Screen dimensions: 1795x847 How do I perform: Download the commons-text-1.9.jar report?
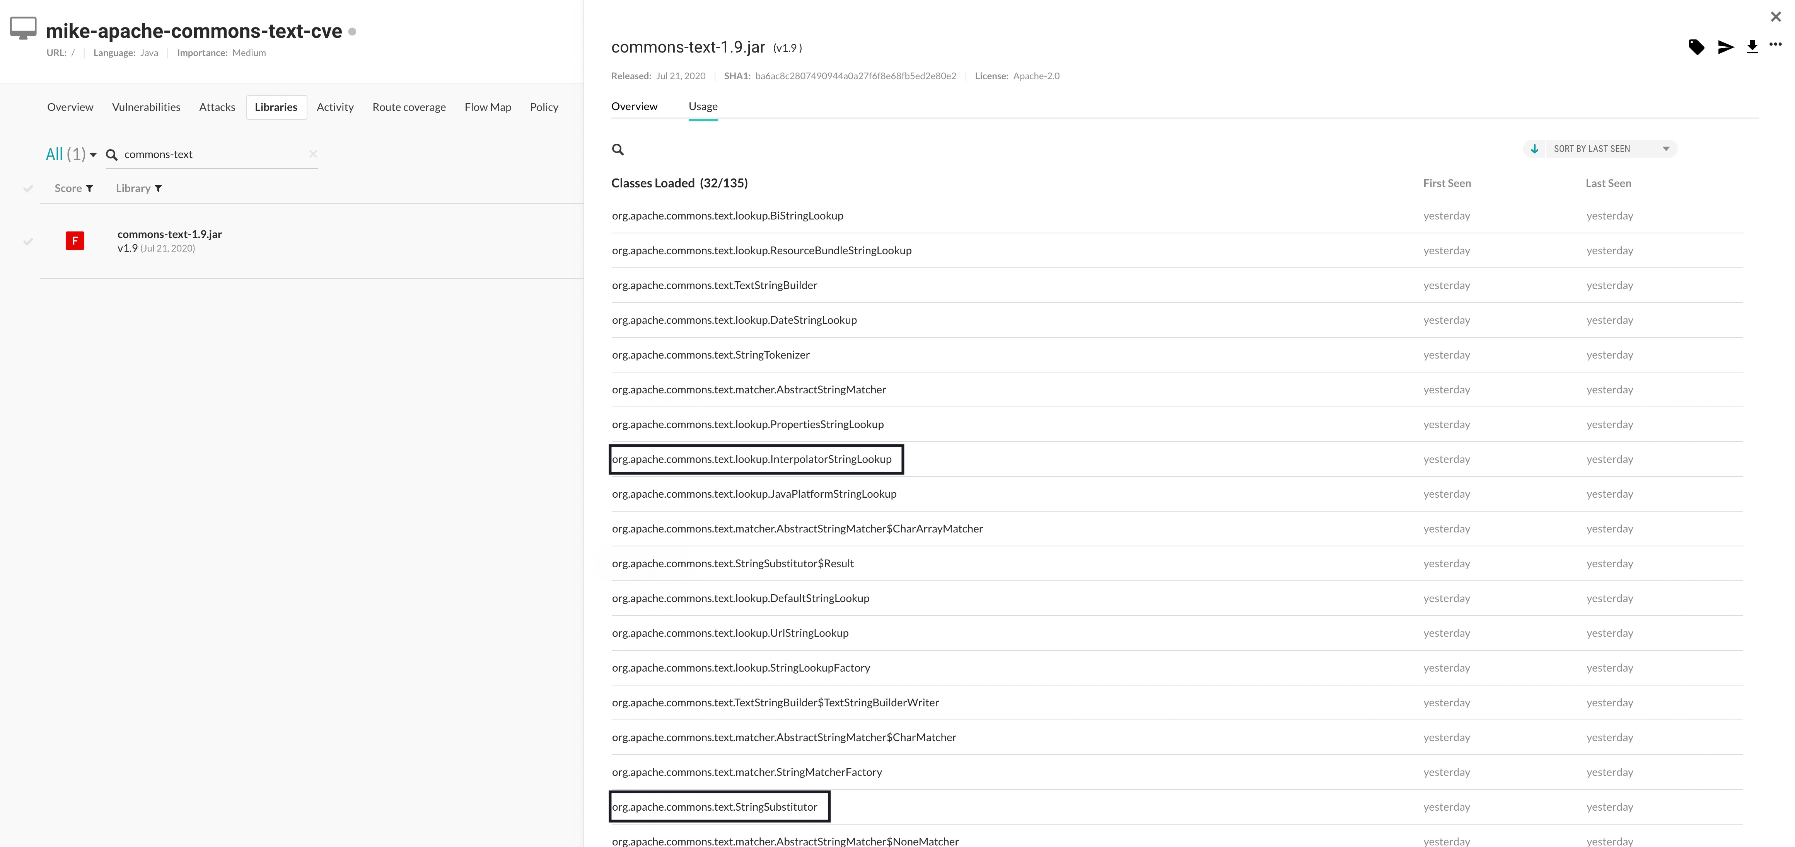coord(1752,48)
